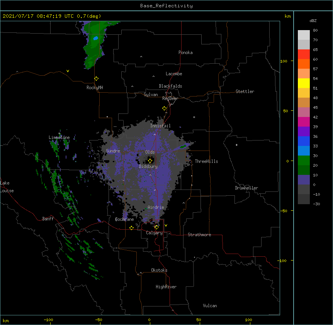This screenshot has width=333, height=325.
Task: Pick the orange 57-60 dBZ legend swatch
Action: [x=304, y=64]
